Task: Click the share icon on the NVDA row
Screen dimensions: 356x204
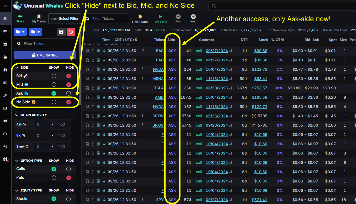Action: pyautogui.click(x=93, y=69)
